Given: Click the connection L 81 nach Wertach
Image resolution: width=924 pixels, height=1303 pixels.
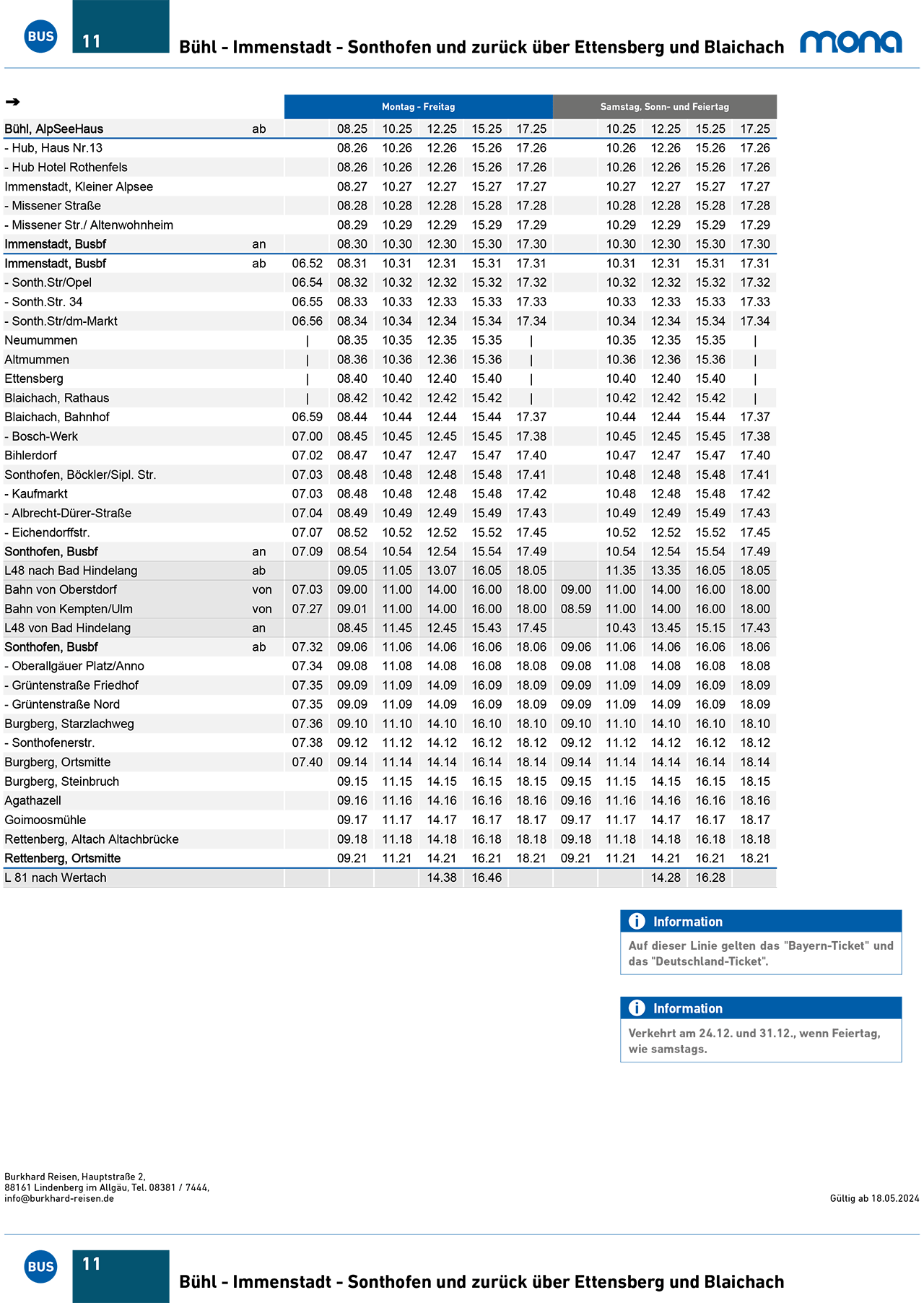Looking at the screenshot, I should [x=56, y=878].
